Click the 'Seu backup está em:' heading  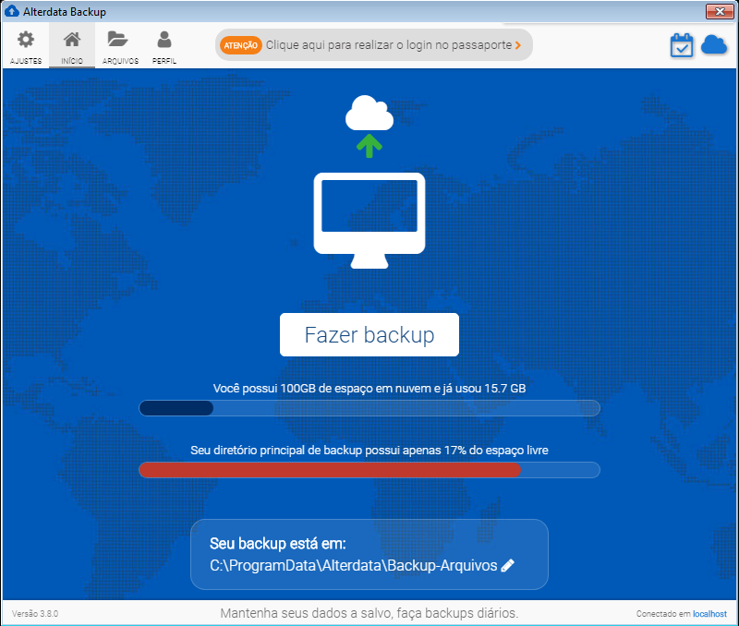(278, 544)
